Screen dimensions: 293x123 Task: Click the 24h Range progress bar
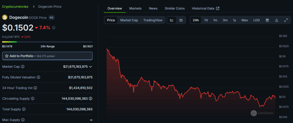(47, 42)
